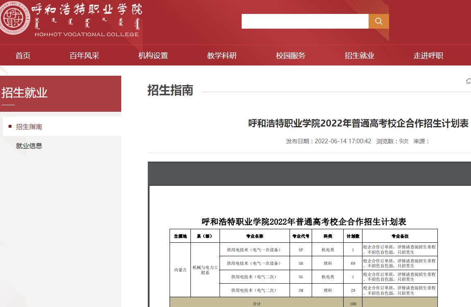Image resolution: width=471 pixels, height=307 pixels.
Task: Click the 理科 cell in SH row
Action: tap(328, 263)
